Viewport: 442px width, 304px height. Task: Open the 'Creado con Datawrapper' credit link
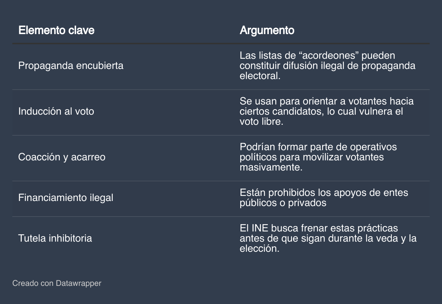click(57, 283)
